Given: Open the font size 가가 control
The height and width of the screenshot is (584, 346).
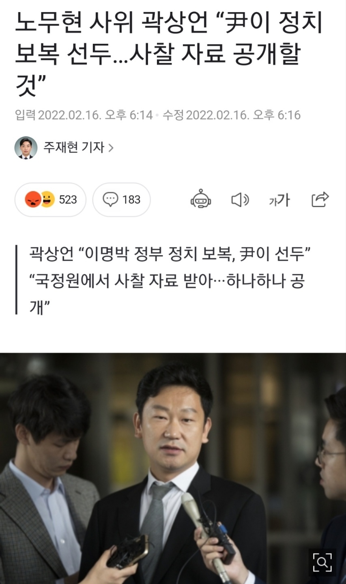Looking at the screenshot, I should [x=279, y=200].
